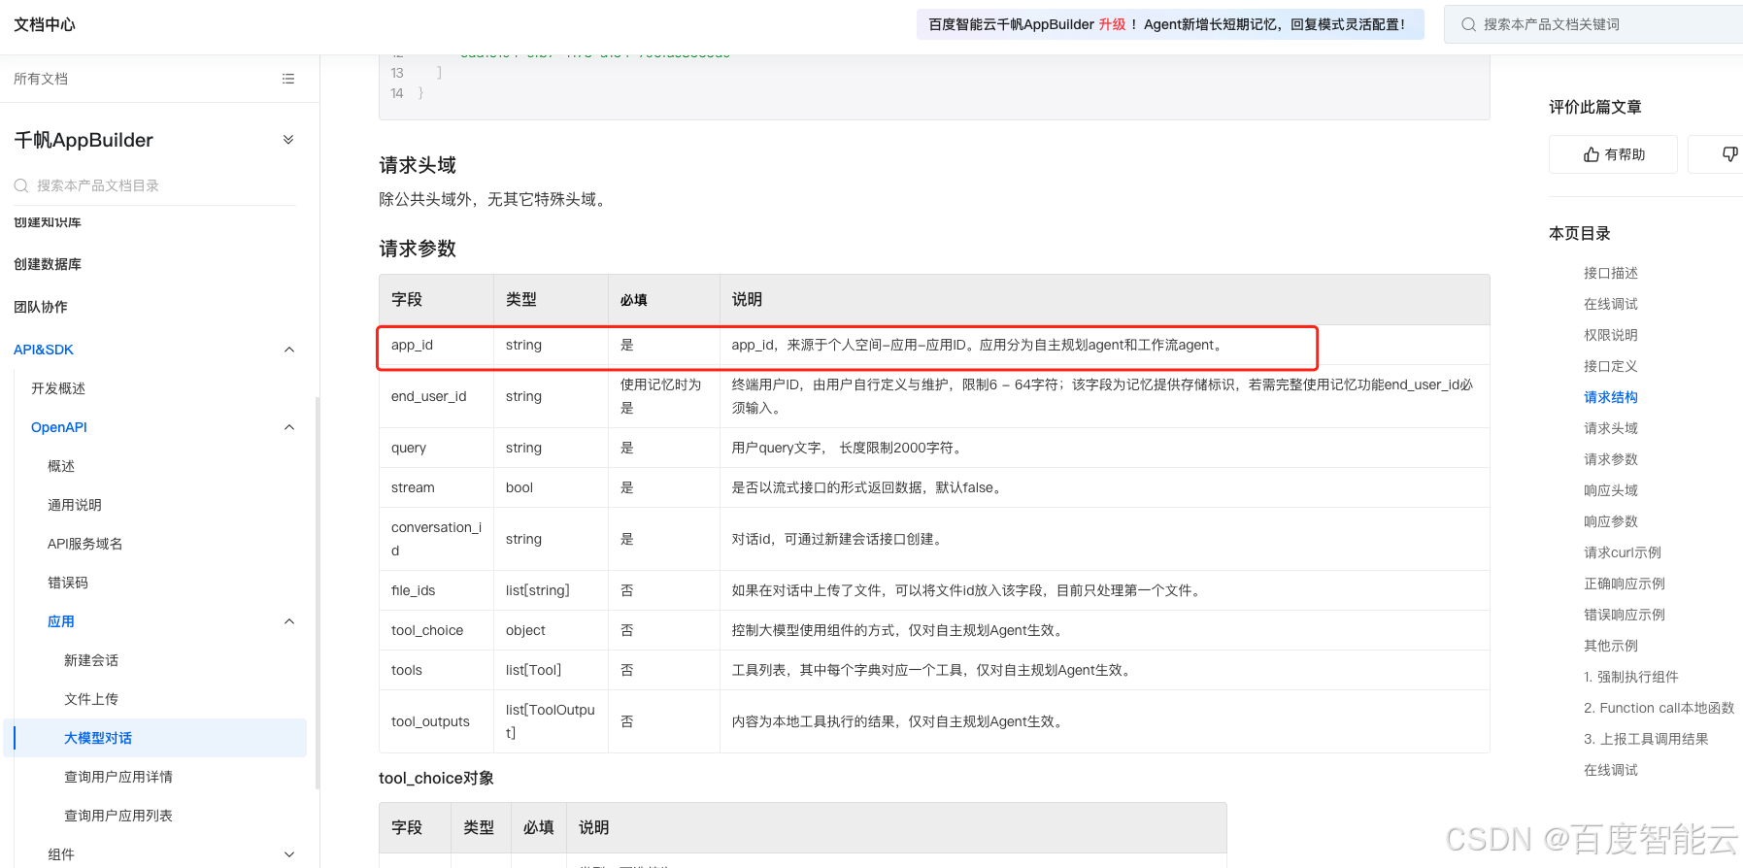The height and width of the screenshot is (868, 1743).
Task: Jump to 请求curl示例 in page contents
Action: pyautogui.click(x=1623, y=552)
